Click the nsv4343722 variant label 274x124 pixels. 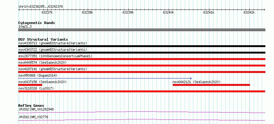[53, 50]
